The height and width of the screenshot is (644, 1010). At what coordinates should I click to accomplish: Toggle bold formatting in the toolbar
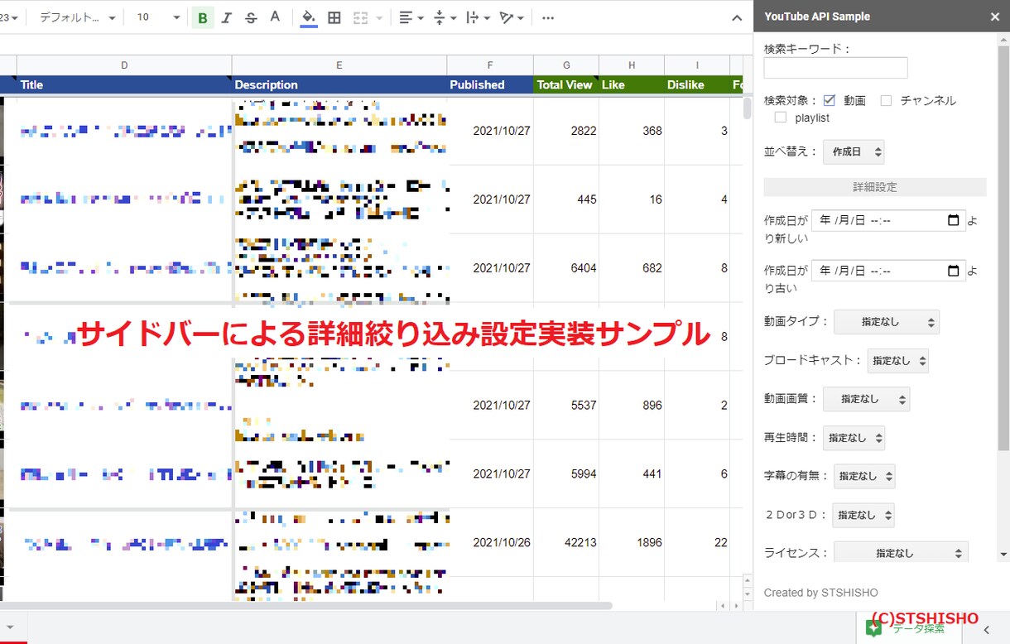coord(203,17)
